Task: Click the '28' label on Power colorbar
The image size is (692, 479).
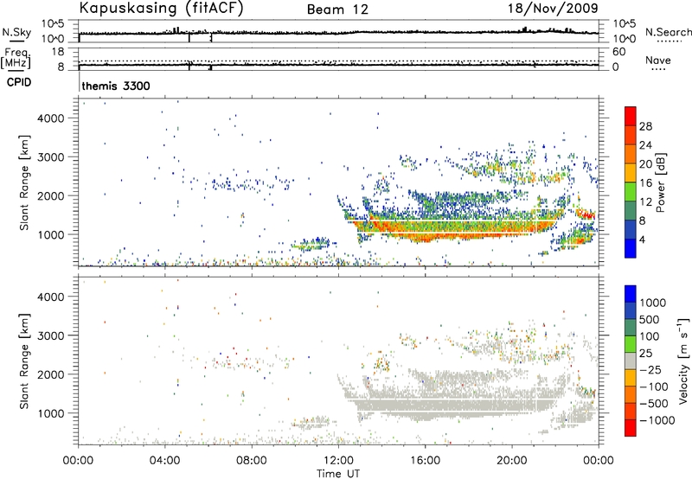Action: click(645, 126)
